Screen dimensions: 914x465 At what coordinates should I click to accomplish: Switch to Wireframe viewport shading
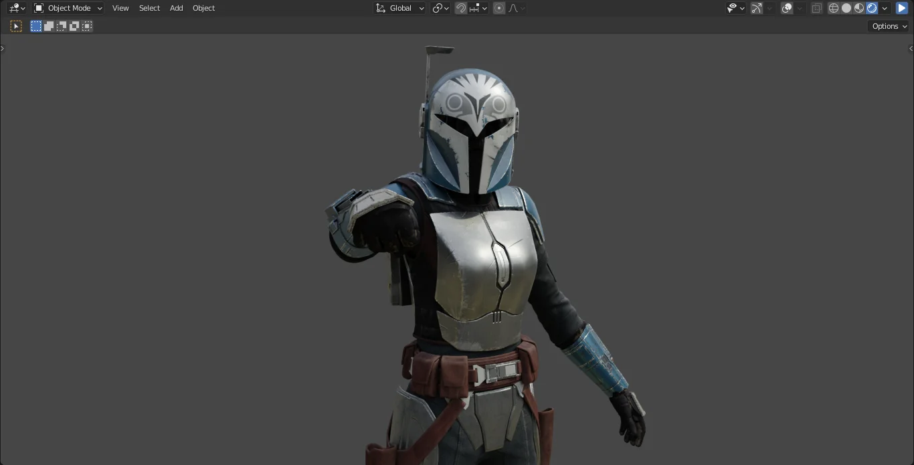pyautogui.click(x=834, y=8)
